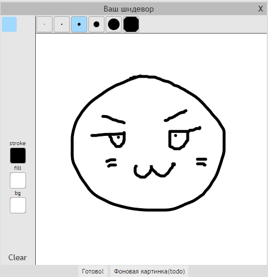Click the right eye pupil of drawing
This screenshot has height=277, width=268.
click(x=176, y=135)
